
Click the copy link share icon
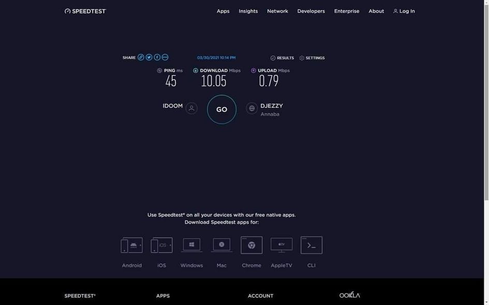(141, 57)
